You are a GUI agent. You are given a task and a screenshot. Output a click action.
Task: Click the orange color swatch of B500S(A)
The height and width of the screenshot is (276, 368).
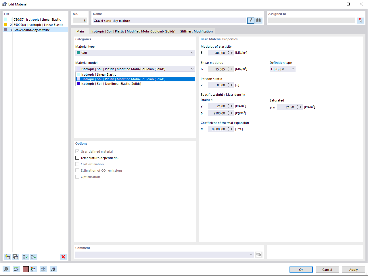5,24
